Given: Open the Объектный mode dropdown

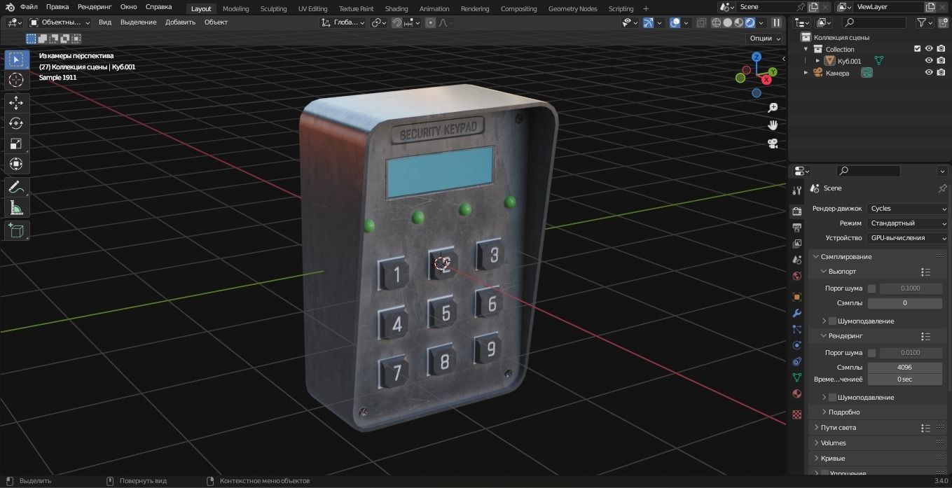Looking at the screenshot, I should click(x=60, y=22).
